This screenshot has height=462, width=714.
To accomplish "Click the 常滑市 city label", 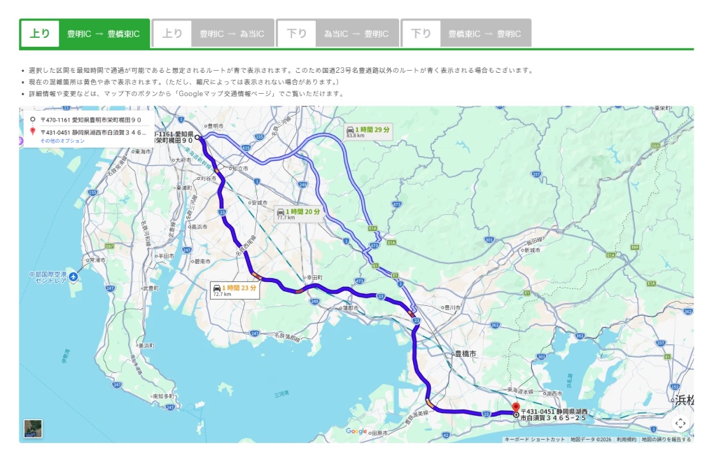I will click(97, 260).
